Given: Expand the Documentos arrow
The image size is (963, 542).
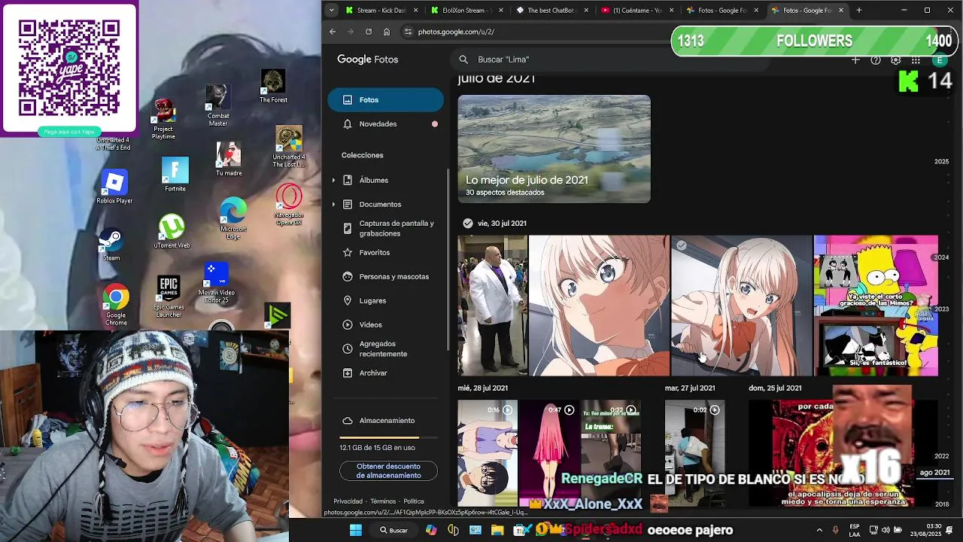Looking at the screenshot, I should (x=333, y=204).
